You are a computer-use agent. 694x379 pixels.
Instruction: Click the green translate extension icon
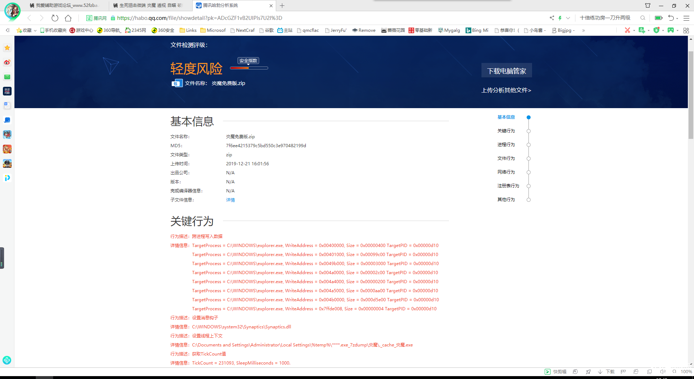tap(642, 30)
